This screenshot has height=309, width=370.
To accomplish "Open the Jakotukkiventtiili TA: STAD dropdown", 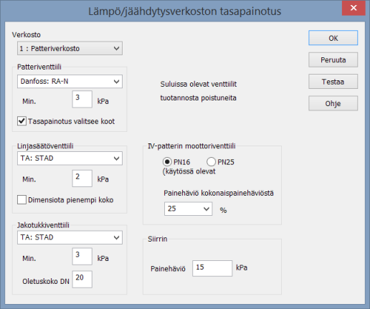I will point(70,237).
